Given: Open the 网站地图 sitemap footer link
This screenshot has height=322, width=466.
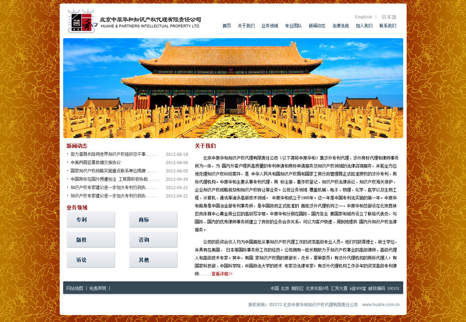Looking at the screenshot, I should 76,288.
